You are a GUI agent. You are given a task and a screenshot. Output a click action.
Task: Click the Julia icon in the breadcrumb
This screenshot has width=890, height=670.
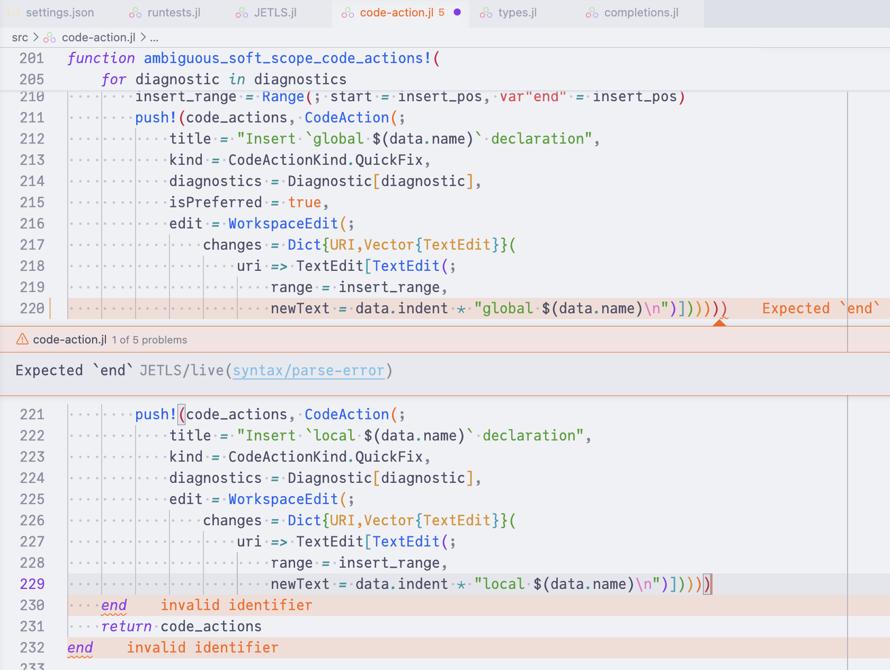pyautogui.click(x=50, y=38)
